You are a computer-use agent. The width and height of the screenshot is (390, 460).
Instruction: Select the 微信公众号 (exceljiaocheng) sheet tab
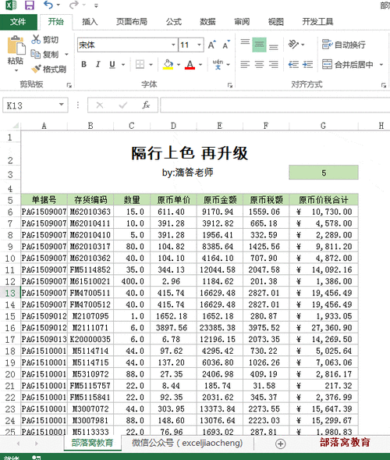click(x=187, y=443)
